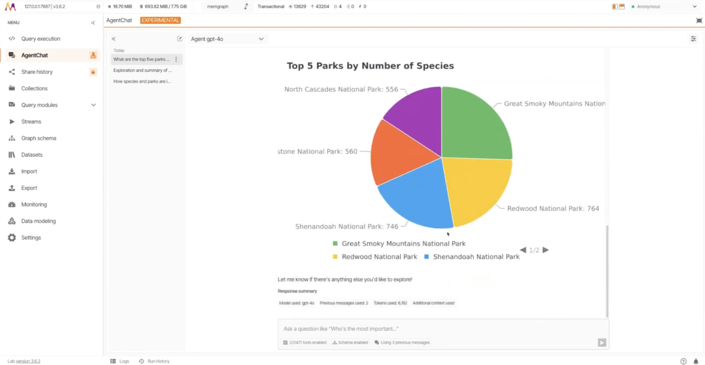Screen dimensions: 705x365
Task: Toggle 'Using 3 previous messages' setting
Action: tap(402, 342)
